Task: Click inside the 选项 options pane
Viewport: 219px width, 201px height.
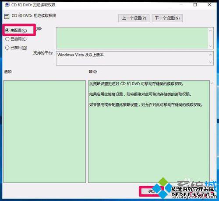Action: [45, 132]
